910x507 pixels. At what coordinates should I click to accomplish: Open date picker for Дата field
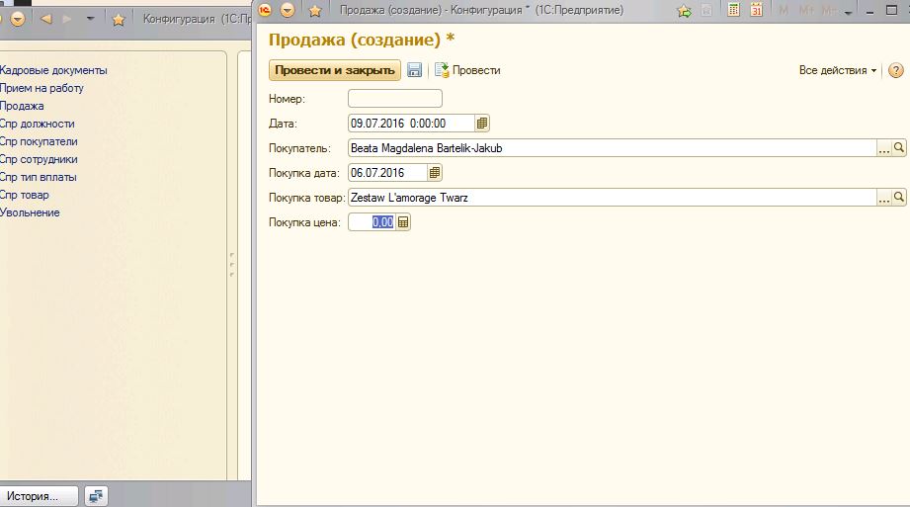pos(482,124)
